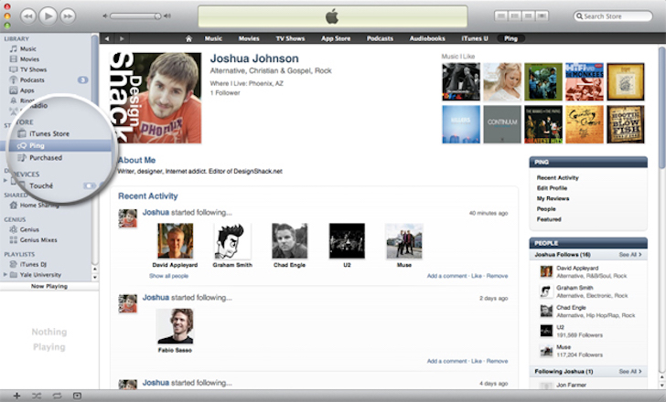
Task: Switch to Cover Flow view button
Action: click(x=542, y=16)
